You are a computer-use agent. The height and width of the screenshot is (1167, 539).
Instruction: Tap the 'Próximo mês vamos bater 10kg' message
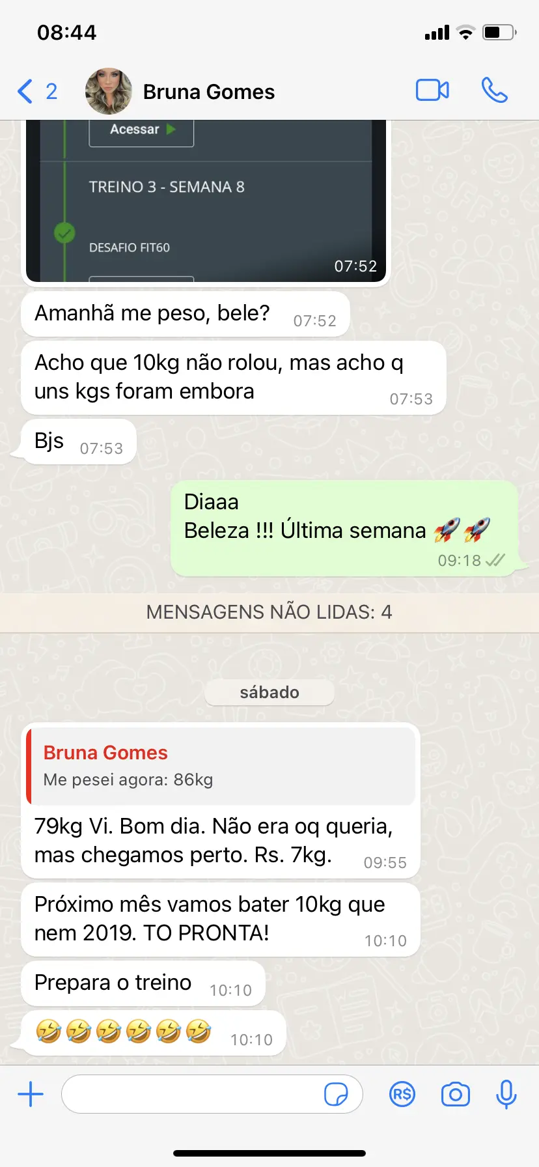(221, 920)
